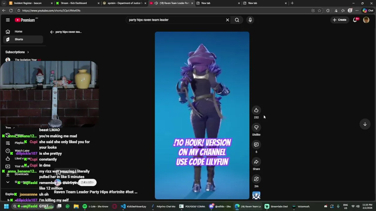Open the Short's sound thumbnail
376x211 pixels.
tap(256, 195)
